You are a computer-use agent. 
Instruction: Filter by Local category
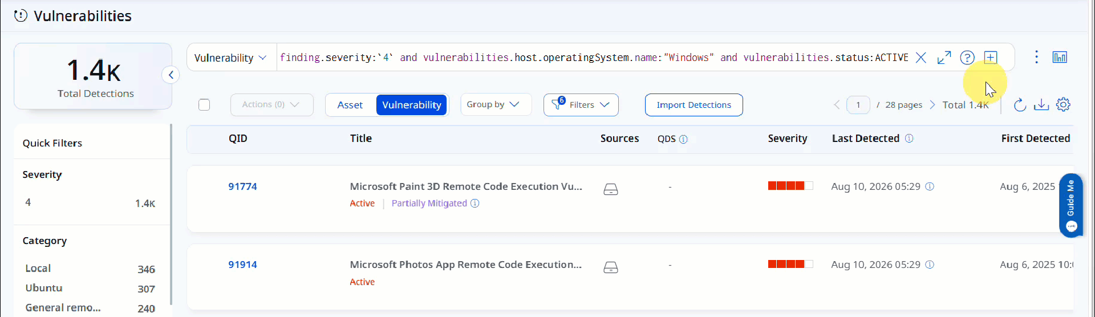click(90, 269)
